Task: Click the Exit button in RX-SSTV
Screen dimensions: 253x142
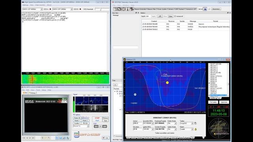Action: coord(106,138)
